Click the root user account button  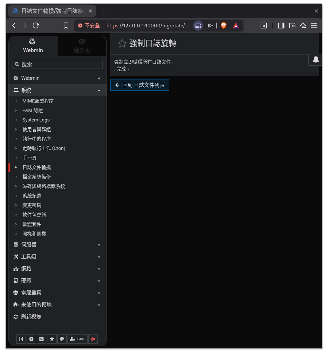(x=77, y=339)
